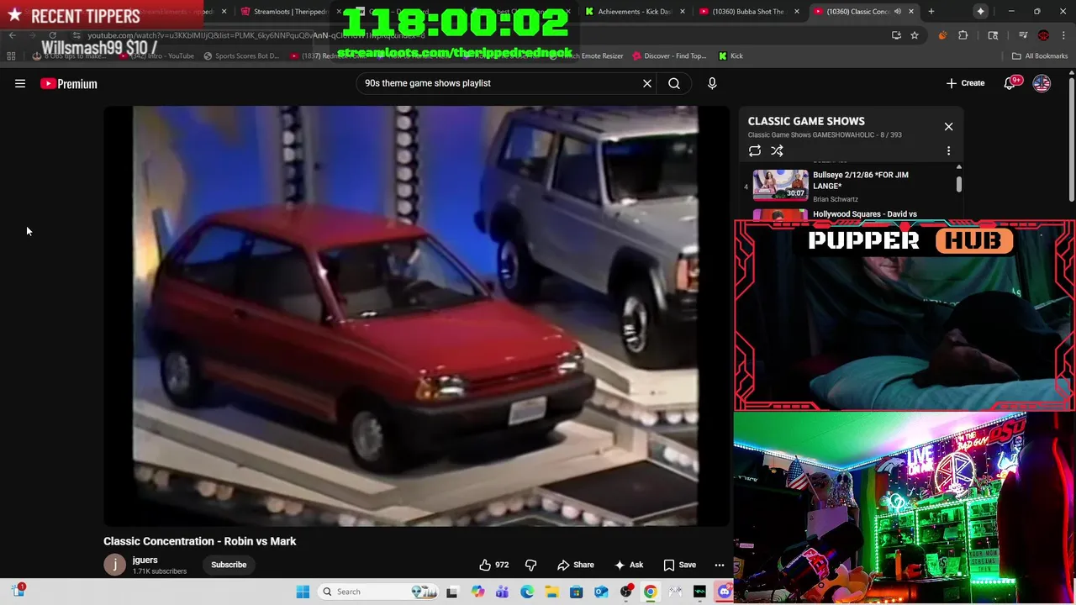Open the Create menu
Image resolution: width=1076 pixels, height=605 pixels.
(x=965, y=83)
